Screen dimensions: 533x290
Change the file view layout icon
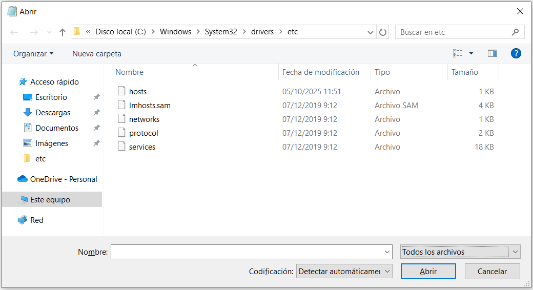point(458,53)
